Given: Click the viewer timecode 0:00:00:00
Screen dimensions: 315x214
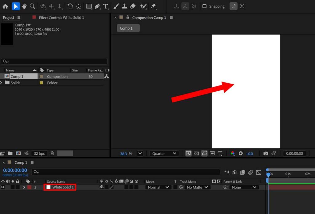Looking at the screenshot, I should click(294, 153).
